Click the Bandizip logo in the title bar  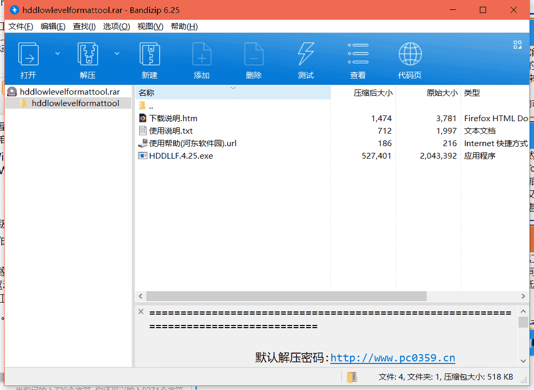click(x=15, y=10)
